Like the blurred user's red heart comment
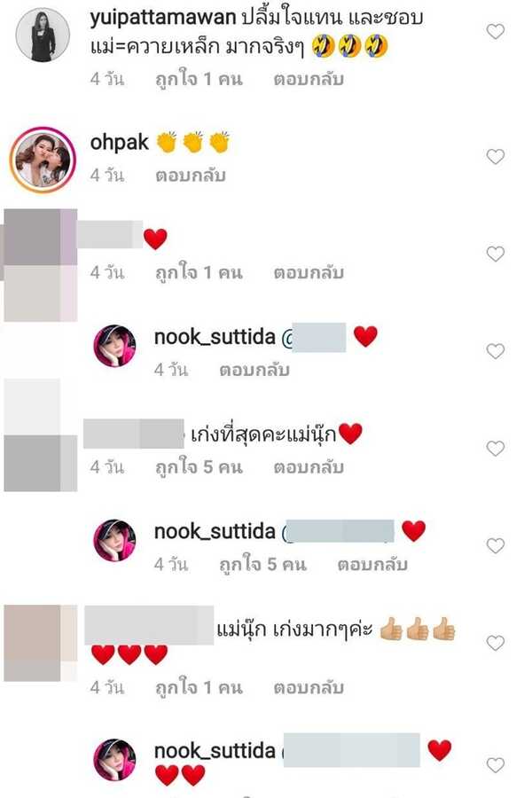Image resolution: width=532 pixels, height=798 pixels. 496,254
